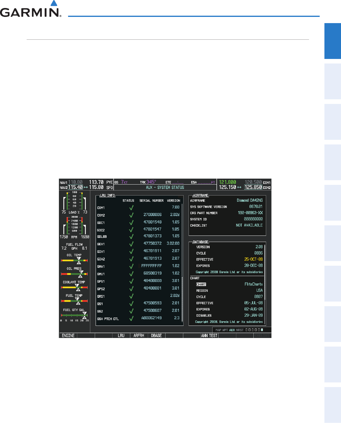Click the GDC2 status checkmark

click(131, 230)
